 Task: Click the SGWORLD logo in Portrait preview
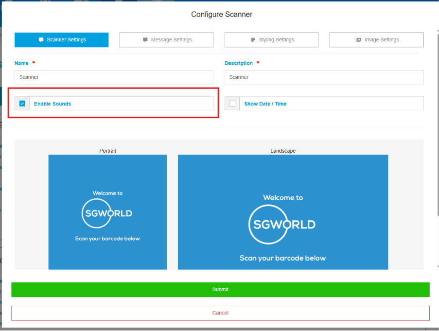(x=107, y=213)
